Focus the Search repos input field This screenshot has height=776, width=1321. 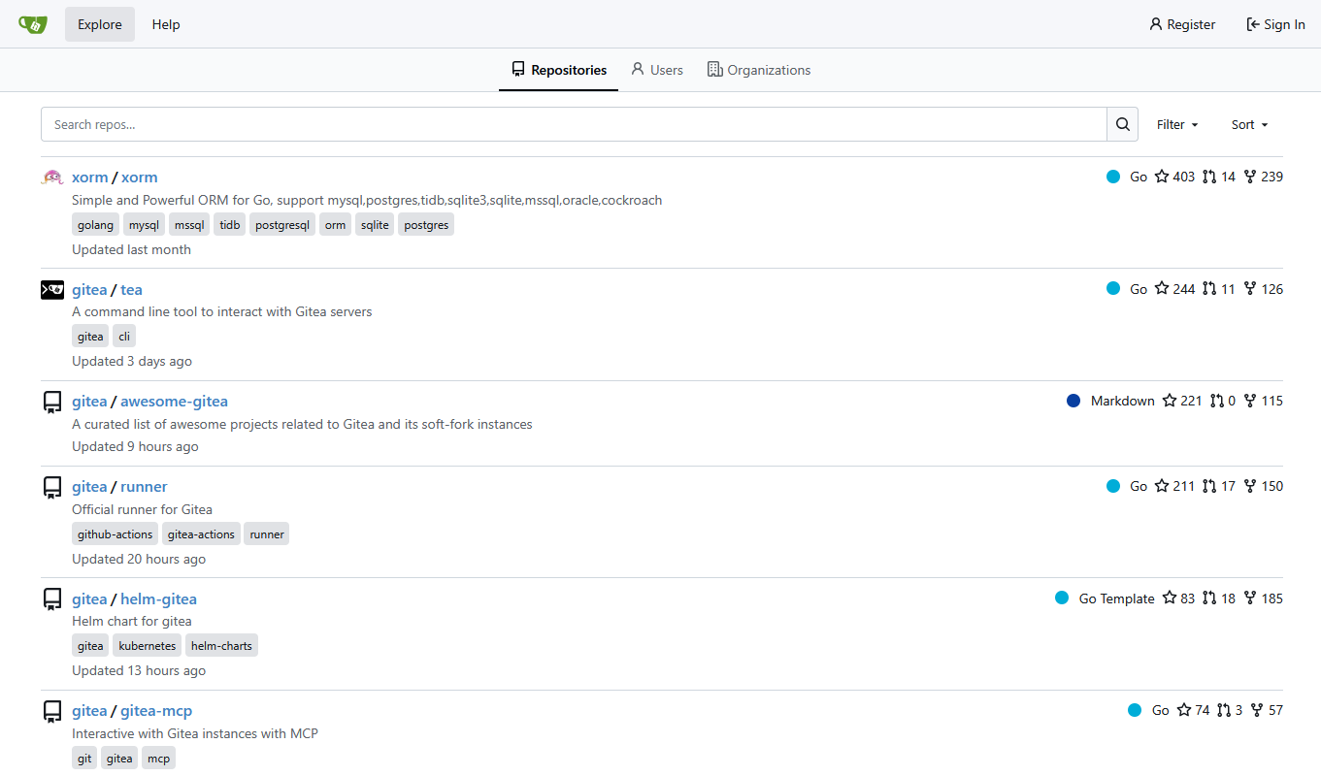tap(574, 124)
